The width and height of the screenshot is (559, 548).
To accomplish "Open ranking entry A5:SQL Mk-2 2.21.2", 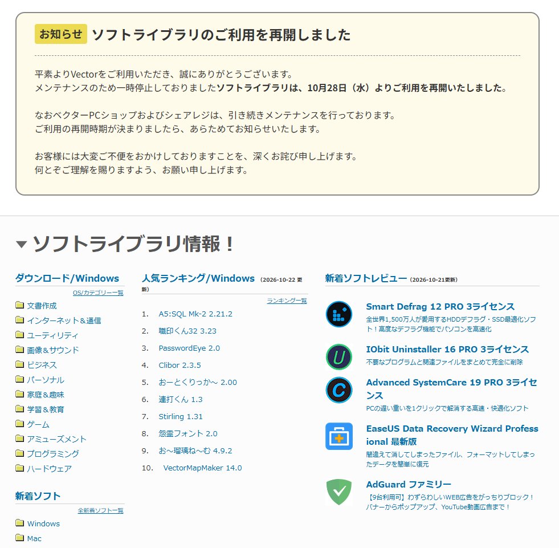I will (195, 314).
